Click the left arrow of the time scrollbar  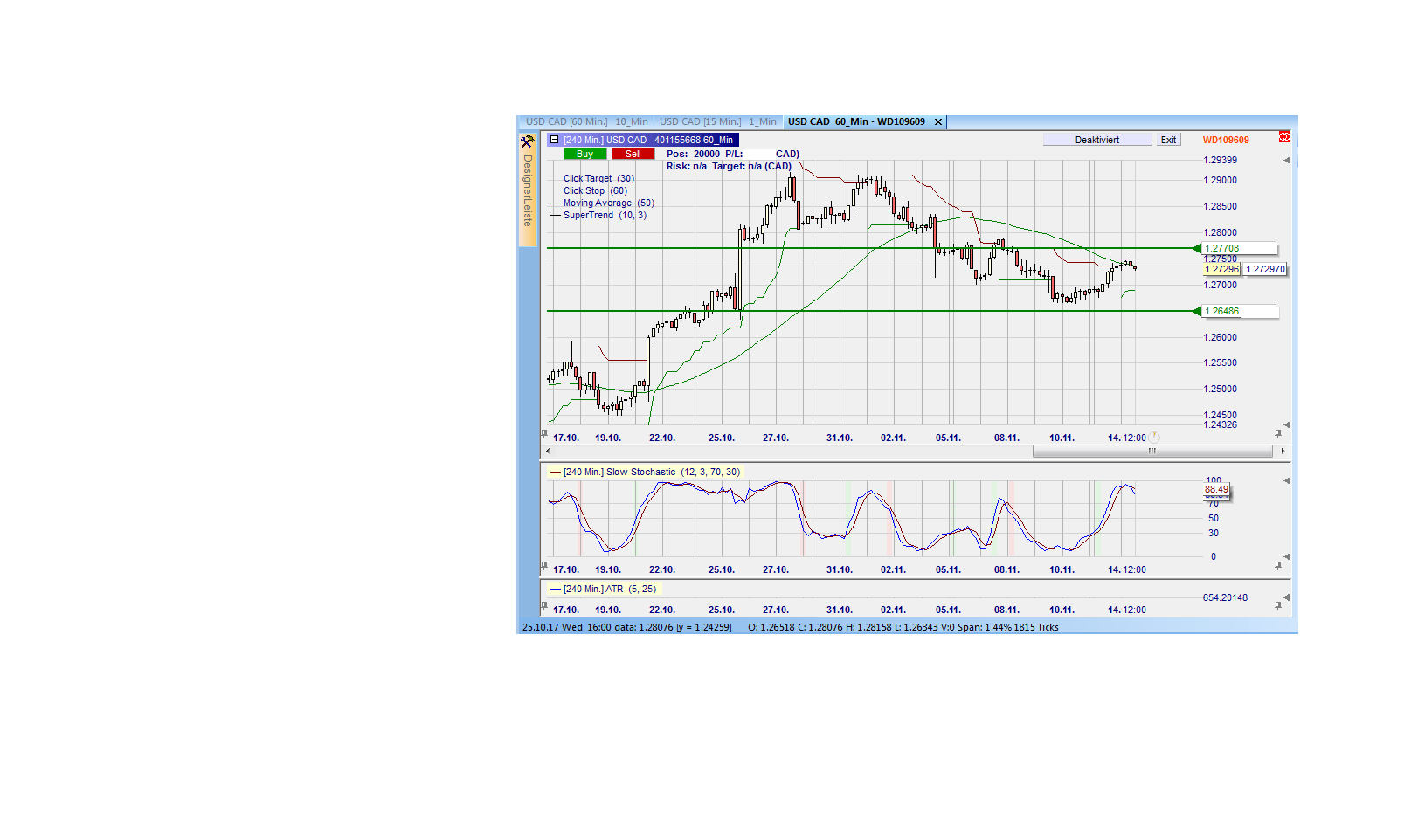click(547, 451)
